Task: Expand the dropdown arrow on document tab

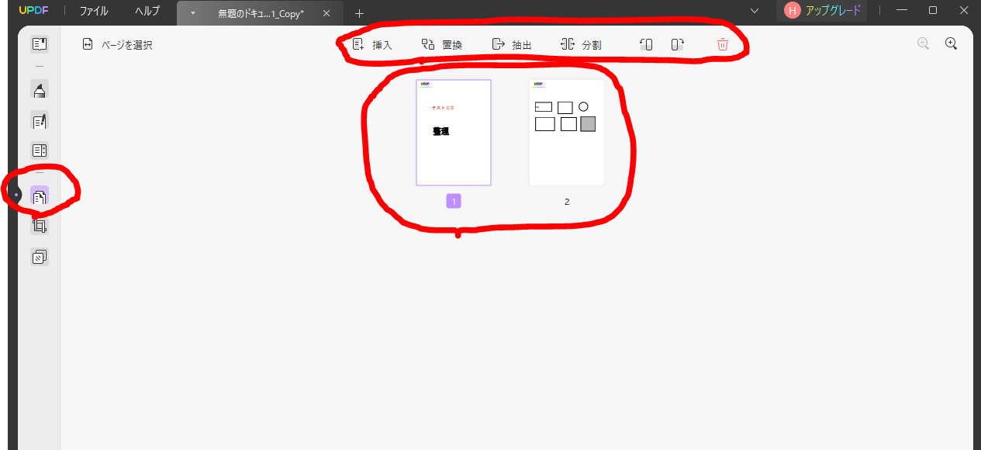Action: click(x=193, y=13)
